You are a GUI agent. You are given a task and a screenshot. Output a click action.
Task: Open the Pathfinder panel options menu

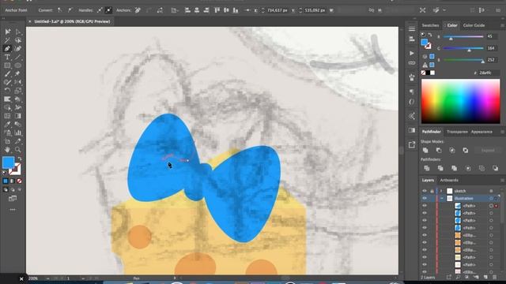(502, 132)
